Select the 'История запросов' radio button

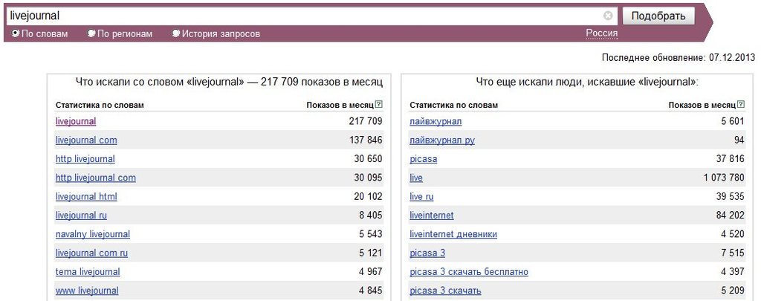tap(176, 33)
